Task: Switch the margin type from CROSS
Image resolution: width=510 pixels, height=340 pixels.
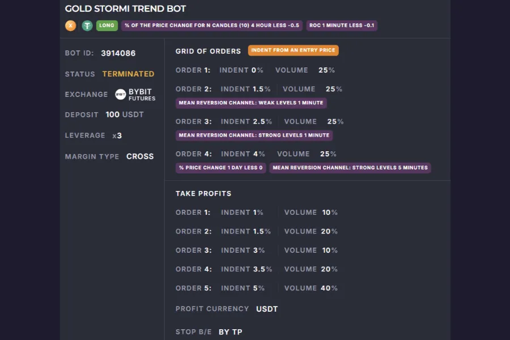Action: (x=140, y=156)
